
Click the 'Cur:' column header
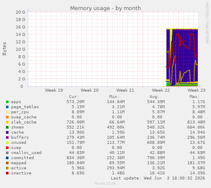click(74, 97)
